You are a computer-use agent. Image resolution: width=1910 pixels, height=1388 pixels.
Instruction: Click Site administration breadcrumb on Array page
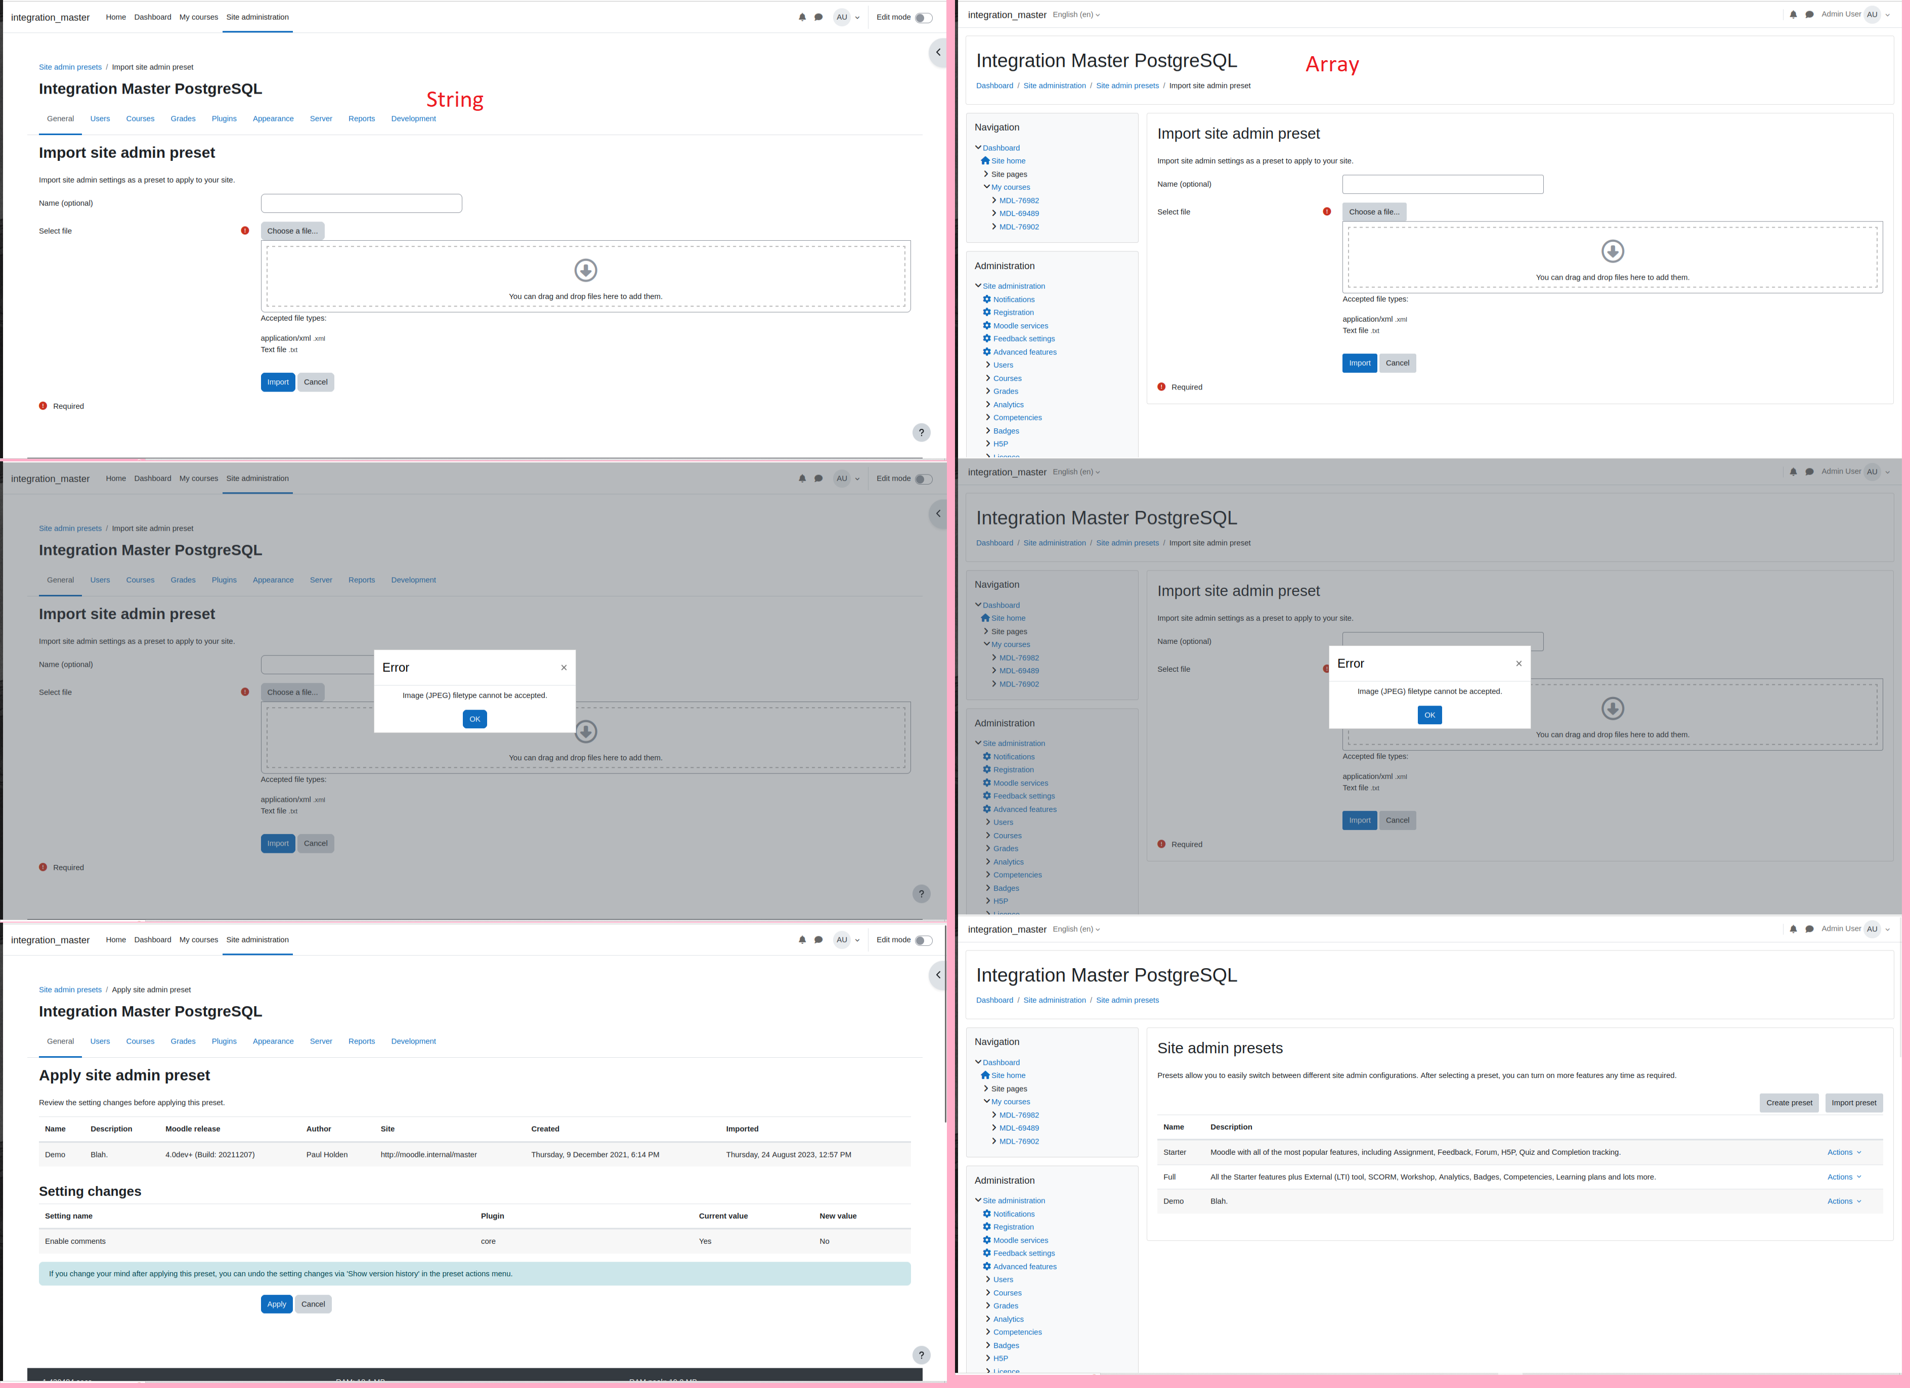click(1054, 86)
